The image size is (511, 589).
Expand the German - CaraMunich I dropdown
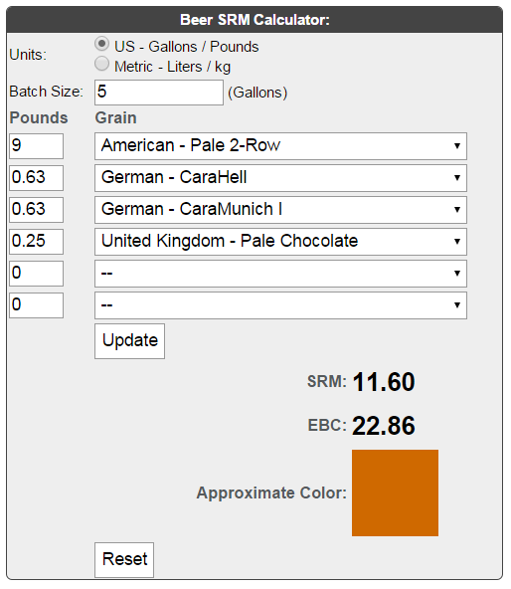[x=280, y=210]
